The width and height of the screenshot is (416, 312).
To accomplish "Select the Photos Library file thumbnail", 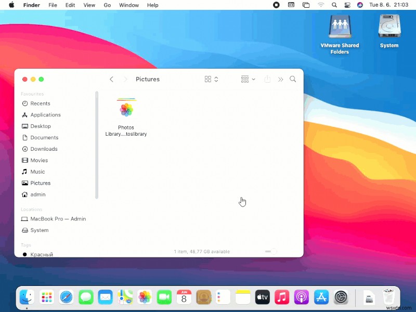I will coord(126,109).
